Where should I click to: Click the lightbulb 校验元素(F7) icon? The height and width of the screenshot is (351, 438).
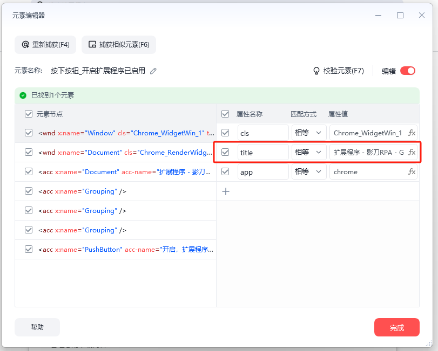point(317,71)
